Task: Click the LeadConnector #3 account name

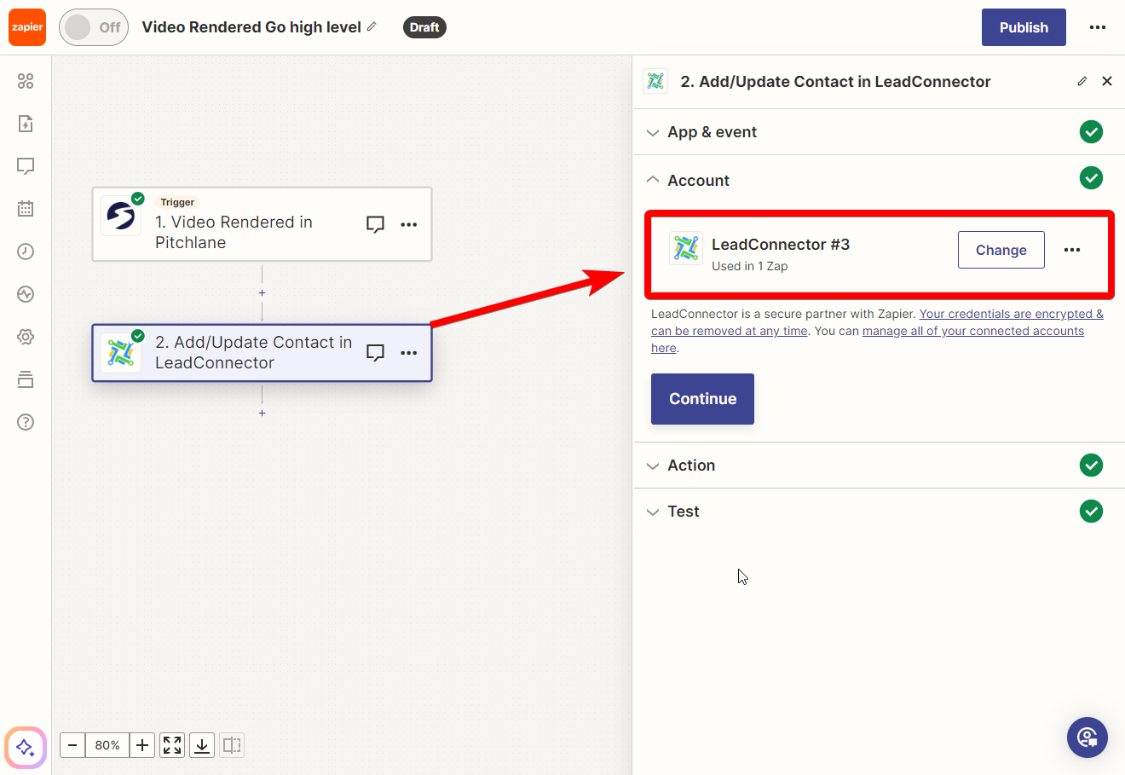Action: pos(781,245)
